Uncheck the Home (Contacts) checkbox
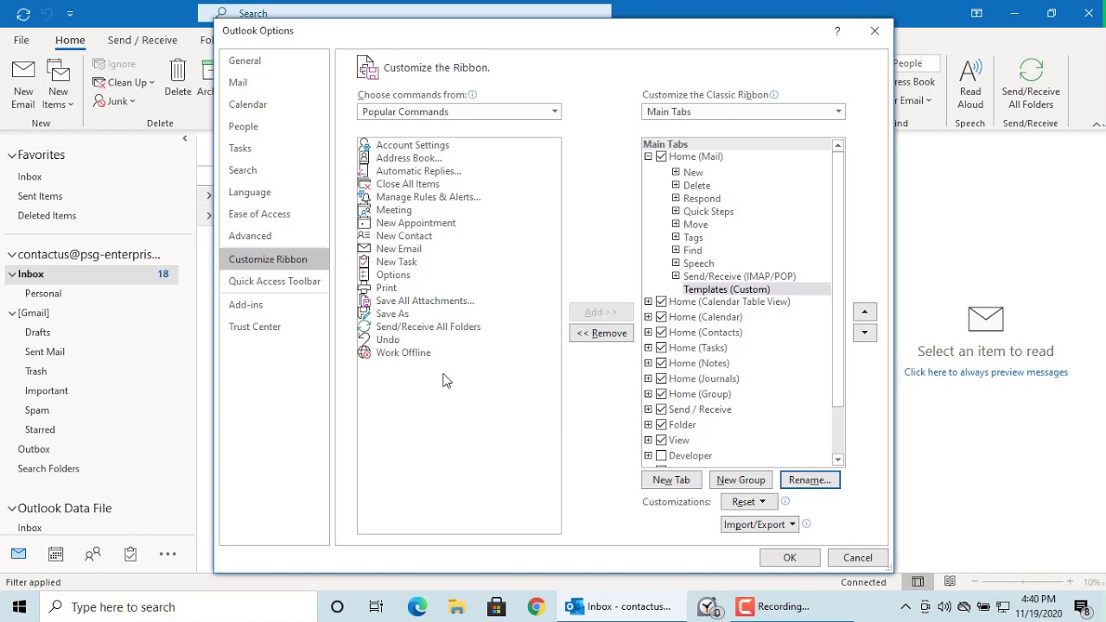1106x622 pixels. pyautogui.click(x=661, y=333)
